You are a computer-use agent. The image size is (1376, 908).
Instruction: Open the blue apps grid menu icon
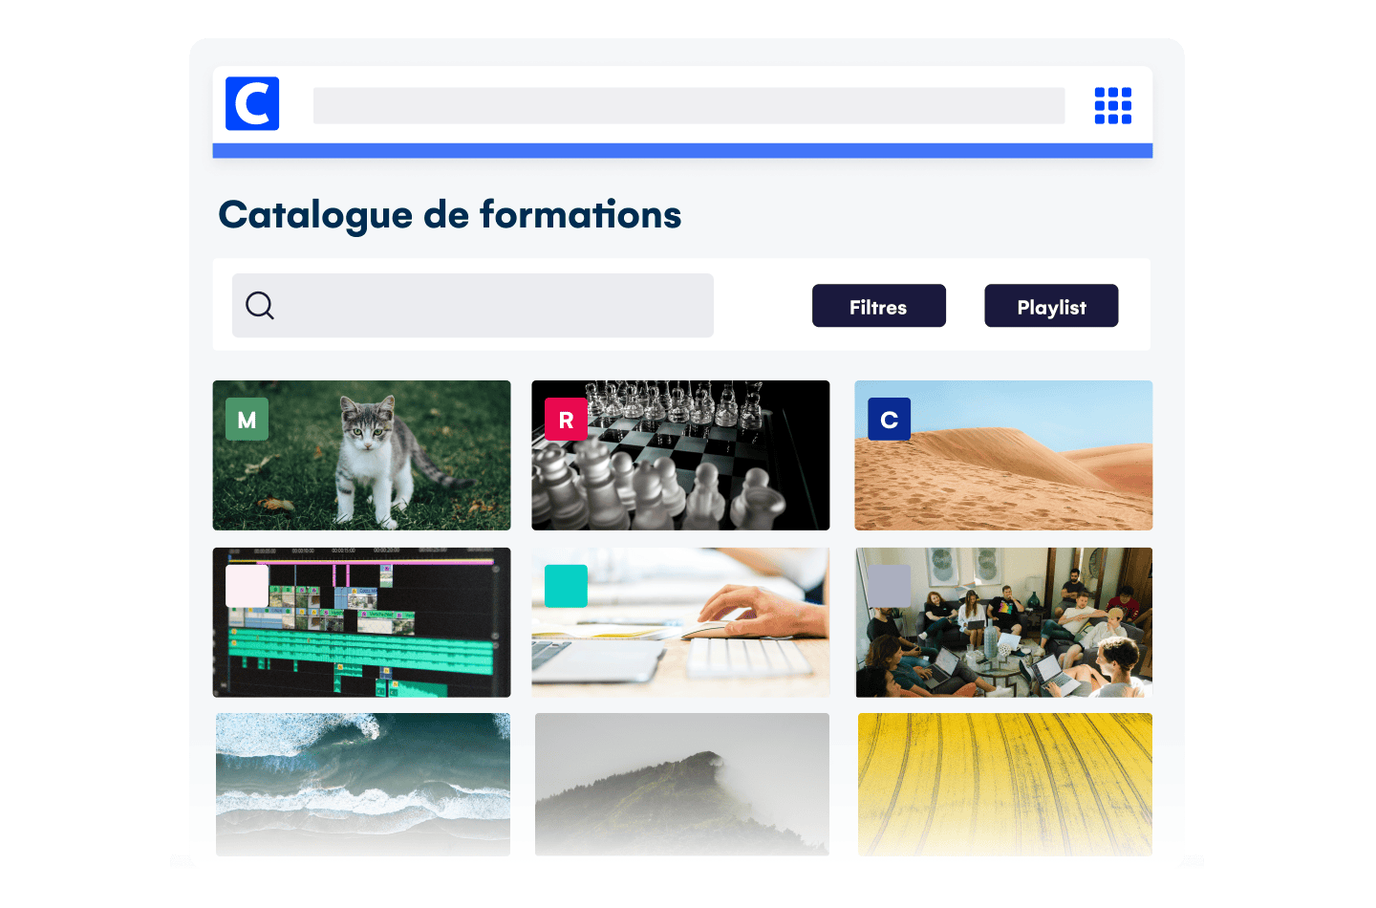coord(1112,105)
